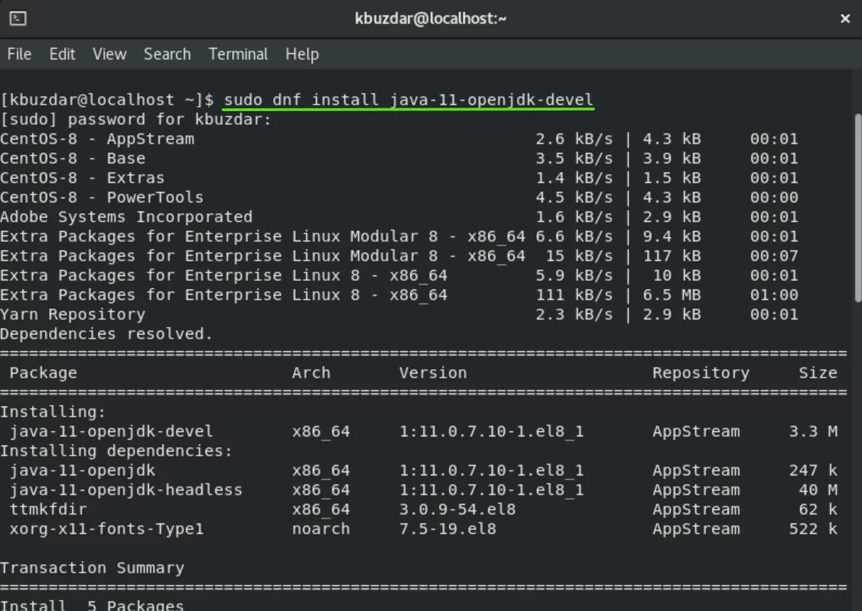Close the terminal window

[x=845, y=19]
